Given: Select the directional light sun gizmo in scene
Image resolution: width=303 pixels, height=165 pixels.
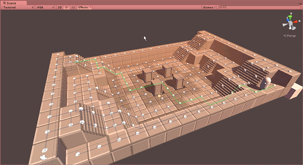Looking at the screenshot, I should tap(159, 96).
